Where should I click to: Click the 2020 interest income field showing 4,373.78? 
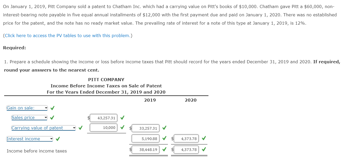(186, 138)
